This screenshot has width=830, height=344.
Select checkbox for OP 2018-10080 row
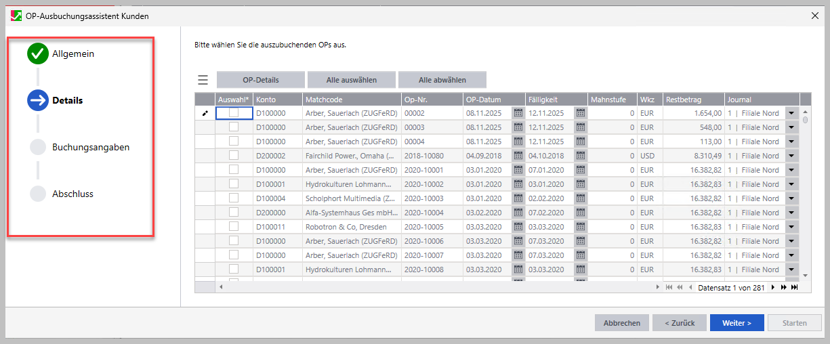click(x=234, y=156)
